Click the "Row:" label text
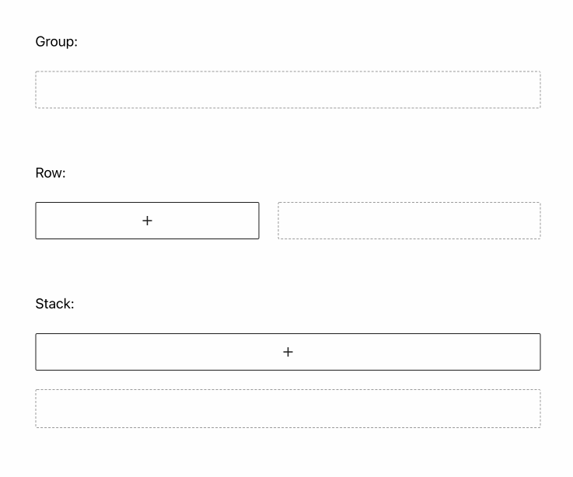This screenshot has height=477, width=573. (51, 173)
